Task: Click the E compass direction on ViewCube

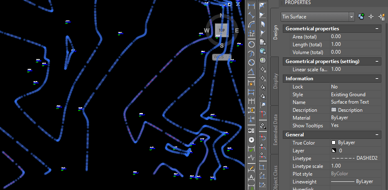Action: (x=237, y=30)
